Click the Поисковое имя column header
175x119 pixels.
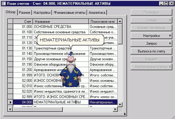(103, 21)
